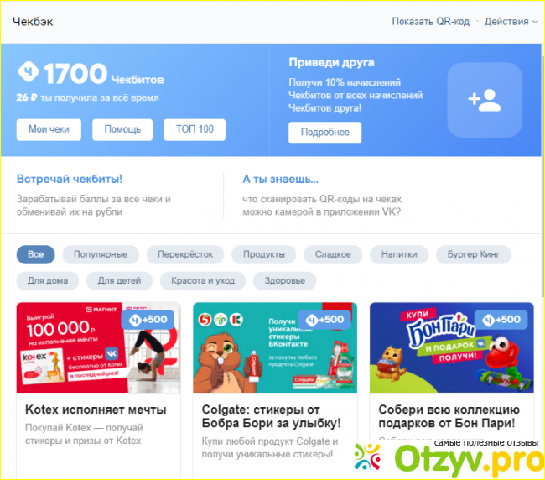Show the QR code via Показать QR-код
Screen dimensions: 545x480
click(431, 22)
